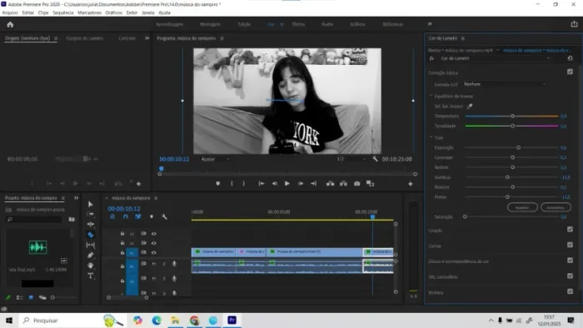Open the Entrada LUT dropdown

pyautogui.click(x=505, y=84)
